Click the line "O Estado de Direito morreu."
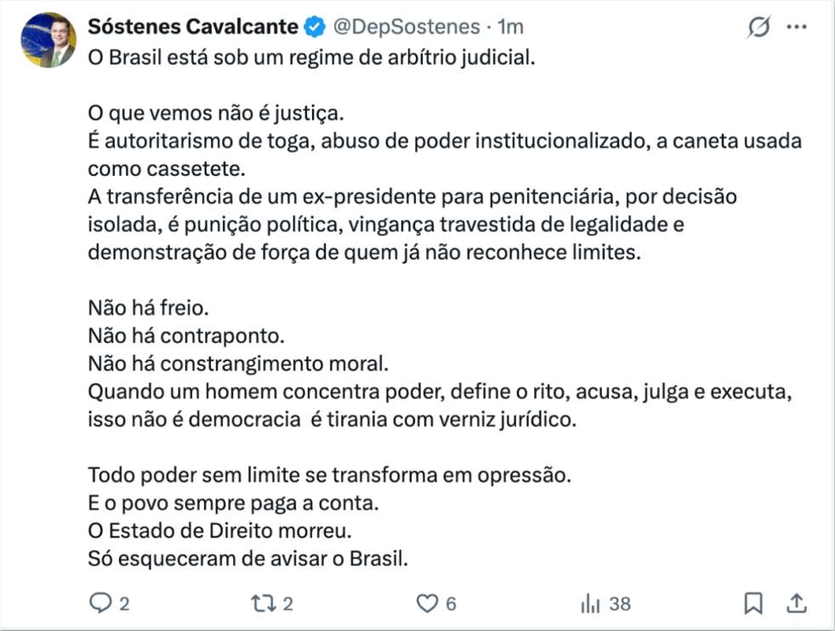The width and height of the screenshot is (835, 631). pos(219,532)
